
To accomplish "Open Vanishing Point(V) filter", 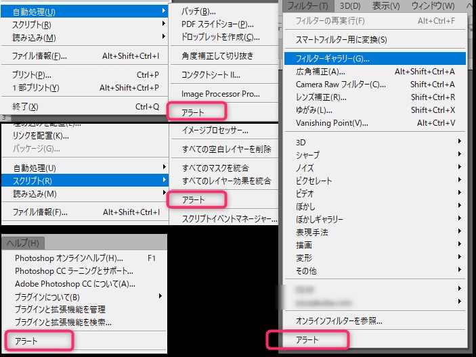I will tap(332, 123).
